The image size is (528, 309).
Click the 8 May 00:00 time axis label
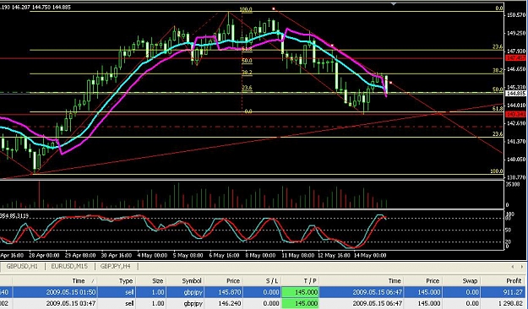[260, 255]
